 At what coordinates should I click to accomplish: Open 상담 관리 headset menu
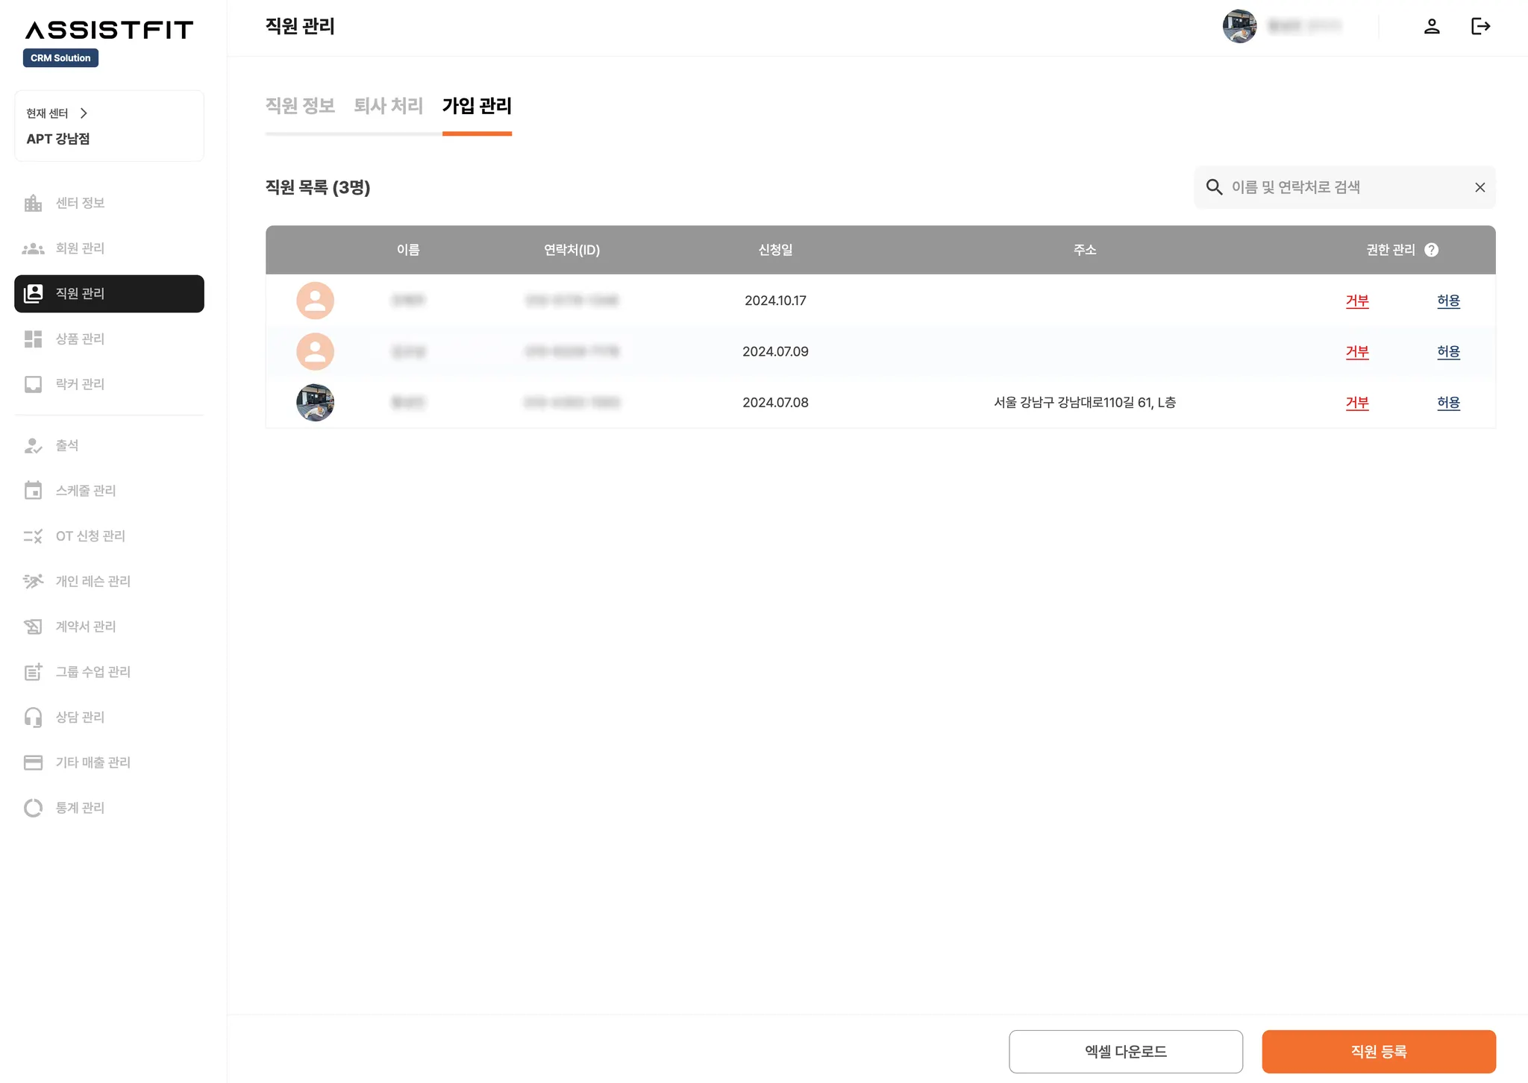pyautogui.click(x=80, y=717)
